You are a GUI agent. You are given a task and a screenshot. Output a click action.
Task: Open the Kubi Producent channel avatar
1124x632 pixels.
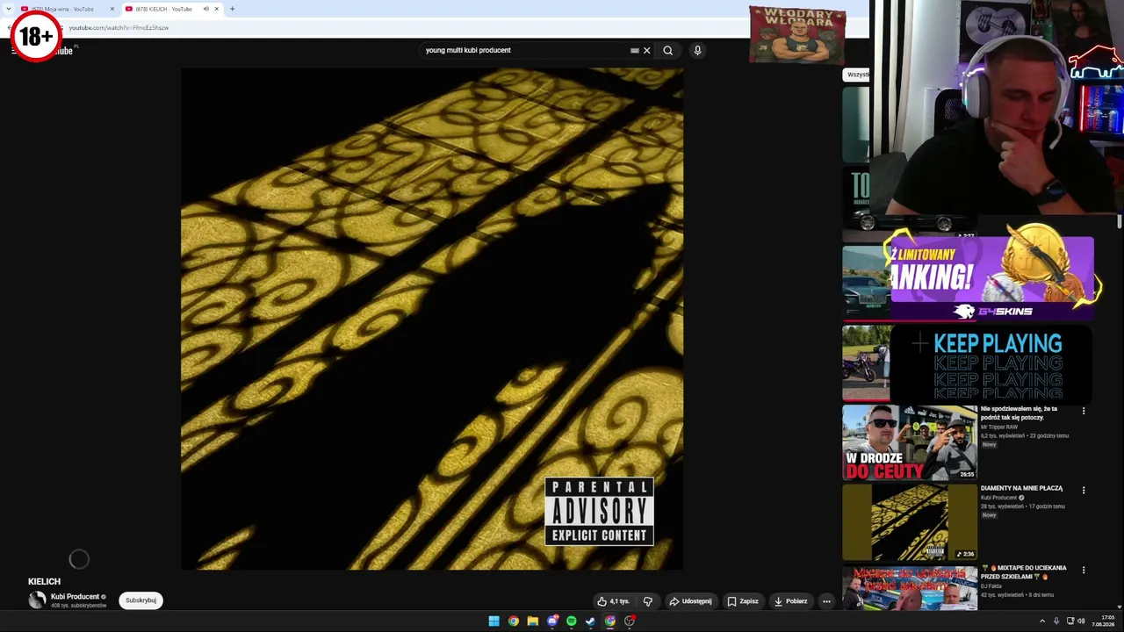(x=37, y=600)
